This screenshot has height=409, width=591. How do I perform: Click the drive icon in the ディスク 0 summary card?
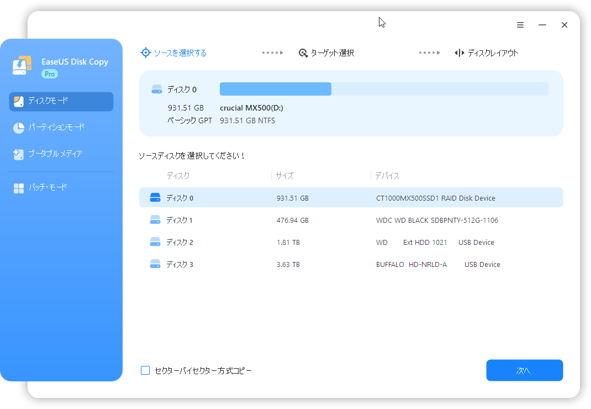pyautogui.click(x=156, y=90)
